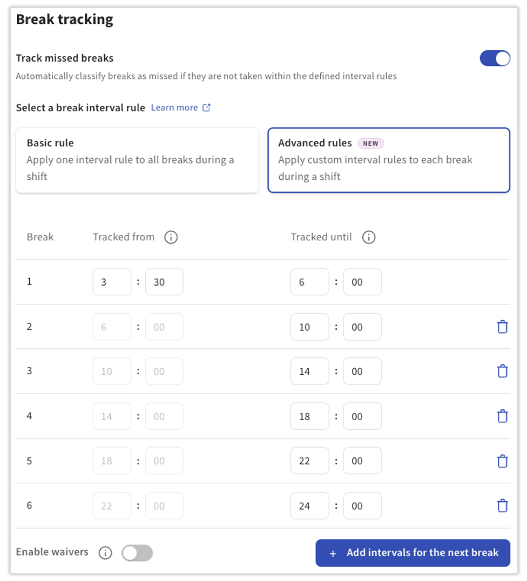Choose the Advanced rules option card

(389, 160)
